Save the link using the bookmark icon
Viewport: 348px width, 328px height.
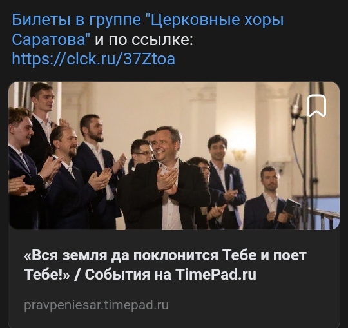click(316, 106)
